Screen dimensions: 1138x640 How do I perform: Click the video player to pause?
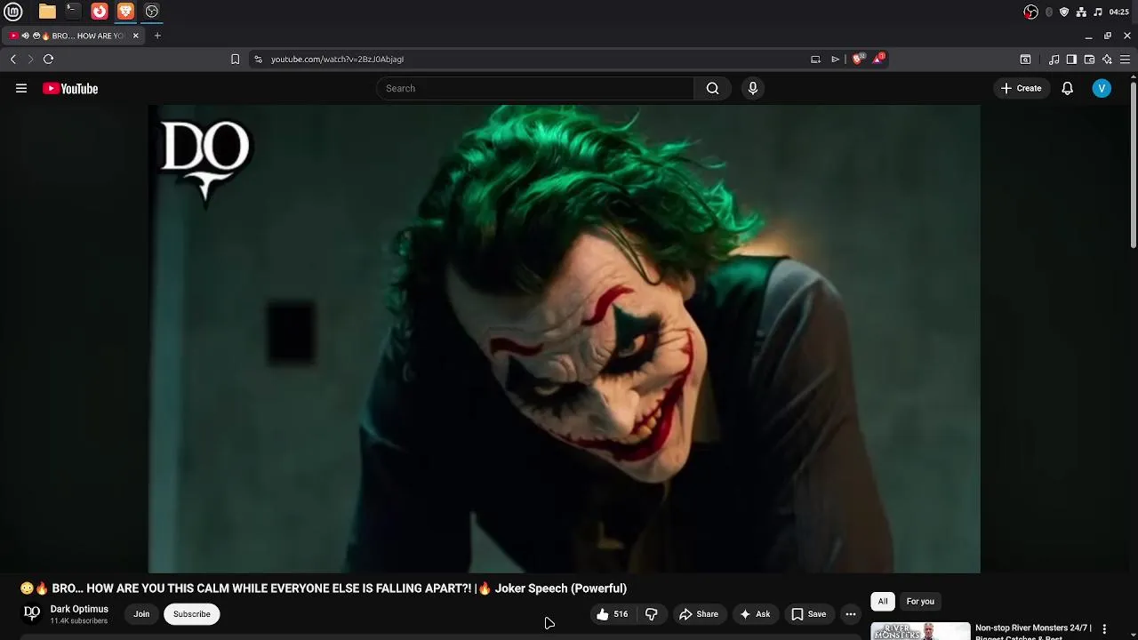coord(564,339)
